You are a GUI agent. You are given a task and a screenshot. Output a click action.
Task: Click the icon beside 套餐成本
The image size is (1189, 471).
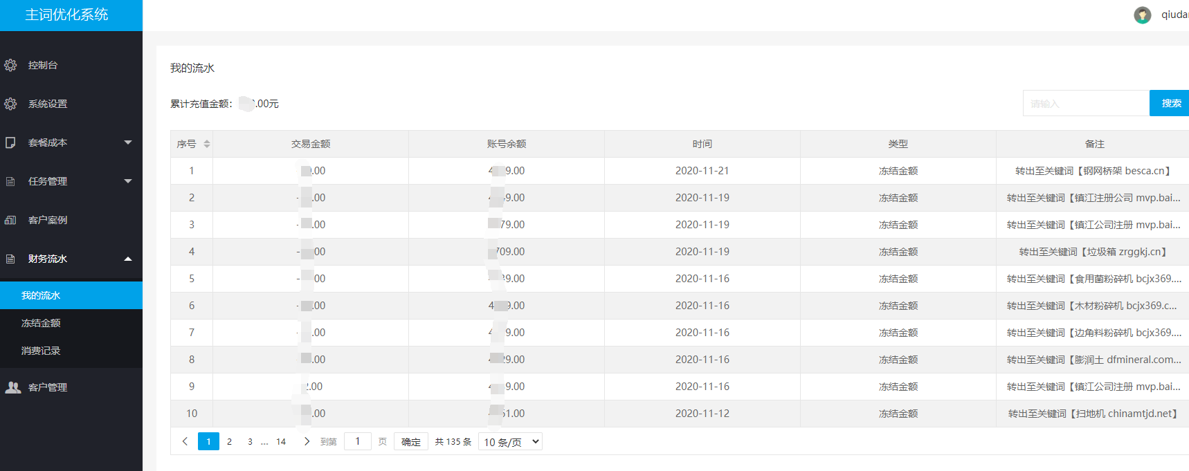point(10,142)
